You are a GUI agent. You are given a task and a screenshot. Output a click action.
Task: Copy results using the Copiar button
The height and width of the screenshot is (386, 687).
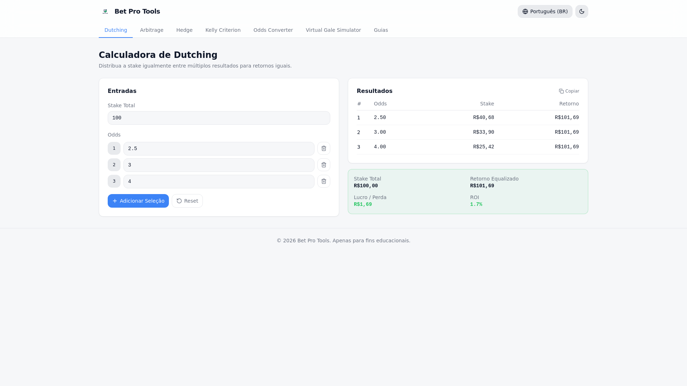click(569, 91)
